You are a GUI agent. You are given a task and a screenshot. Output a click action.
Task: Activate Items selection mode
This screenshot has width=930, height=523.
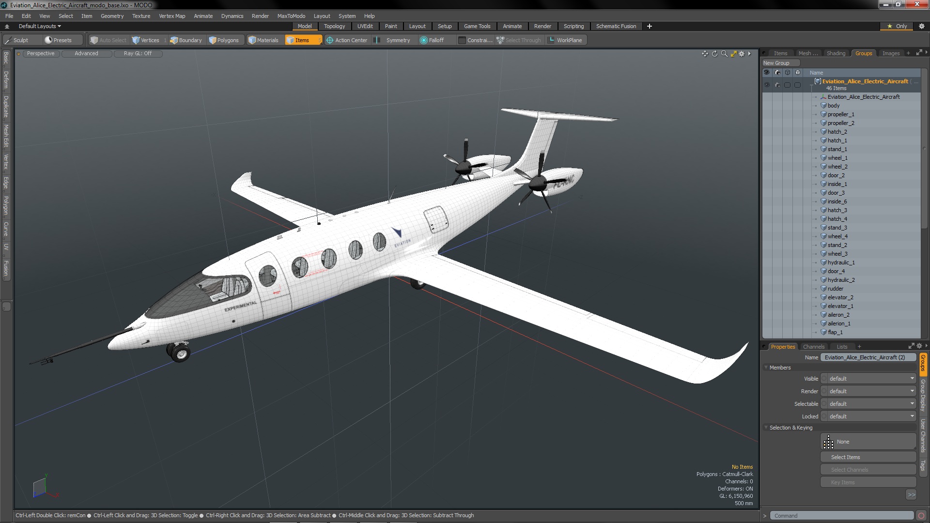(303, 40)
